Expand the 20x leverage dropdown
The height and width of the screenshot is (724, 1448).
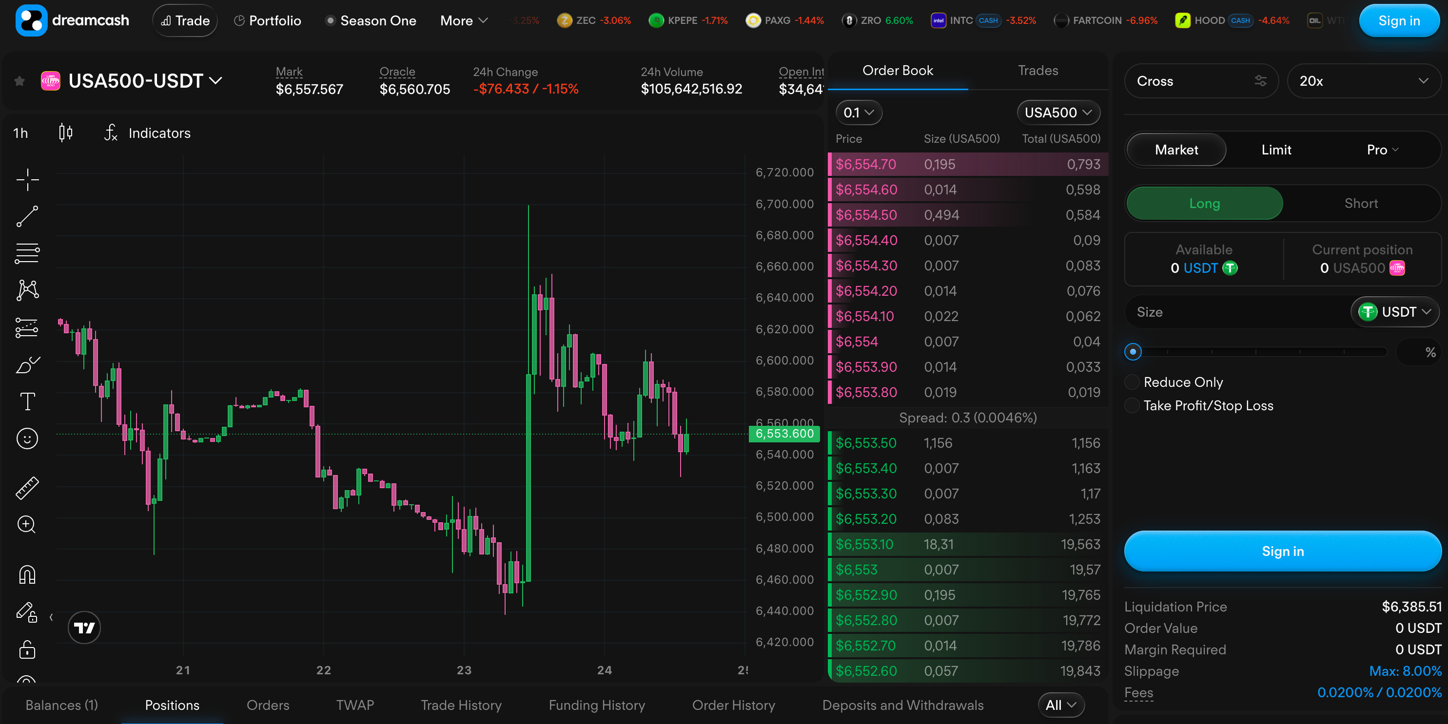coord(1364,81)
